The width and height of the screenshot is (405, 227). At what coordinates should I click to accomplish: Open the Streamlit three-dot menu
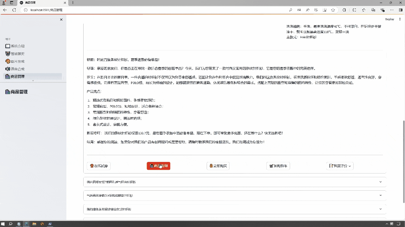point(399,19)
